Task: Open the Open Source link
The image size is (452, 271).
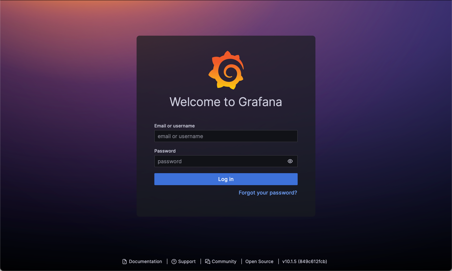Action: [x=259, y=261]
